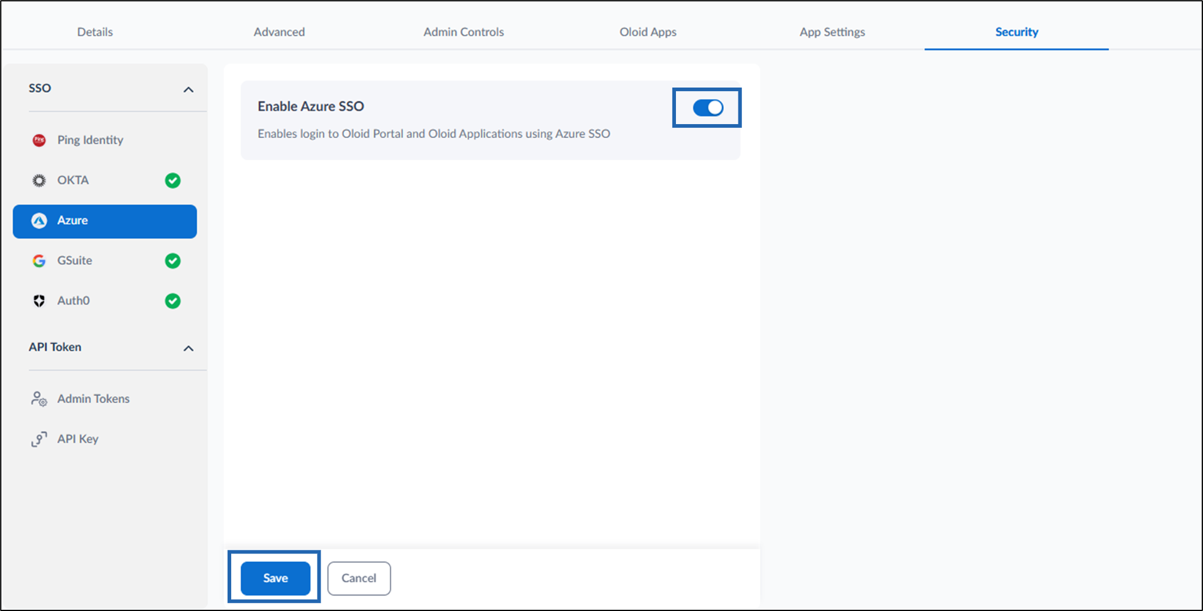Viewport: 1203px width, 611px height.
Task: Click the Auth0 shield icon
Action: coord(39,301)
